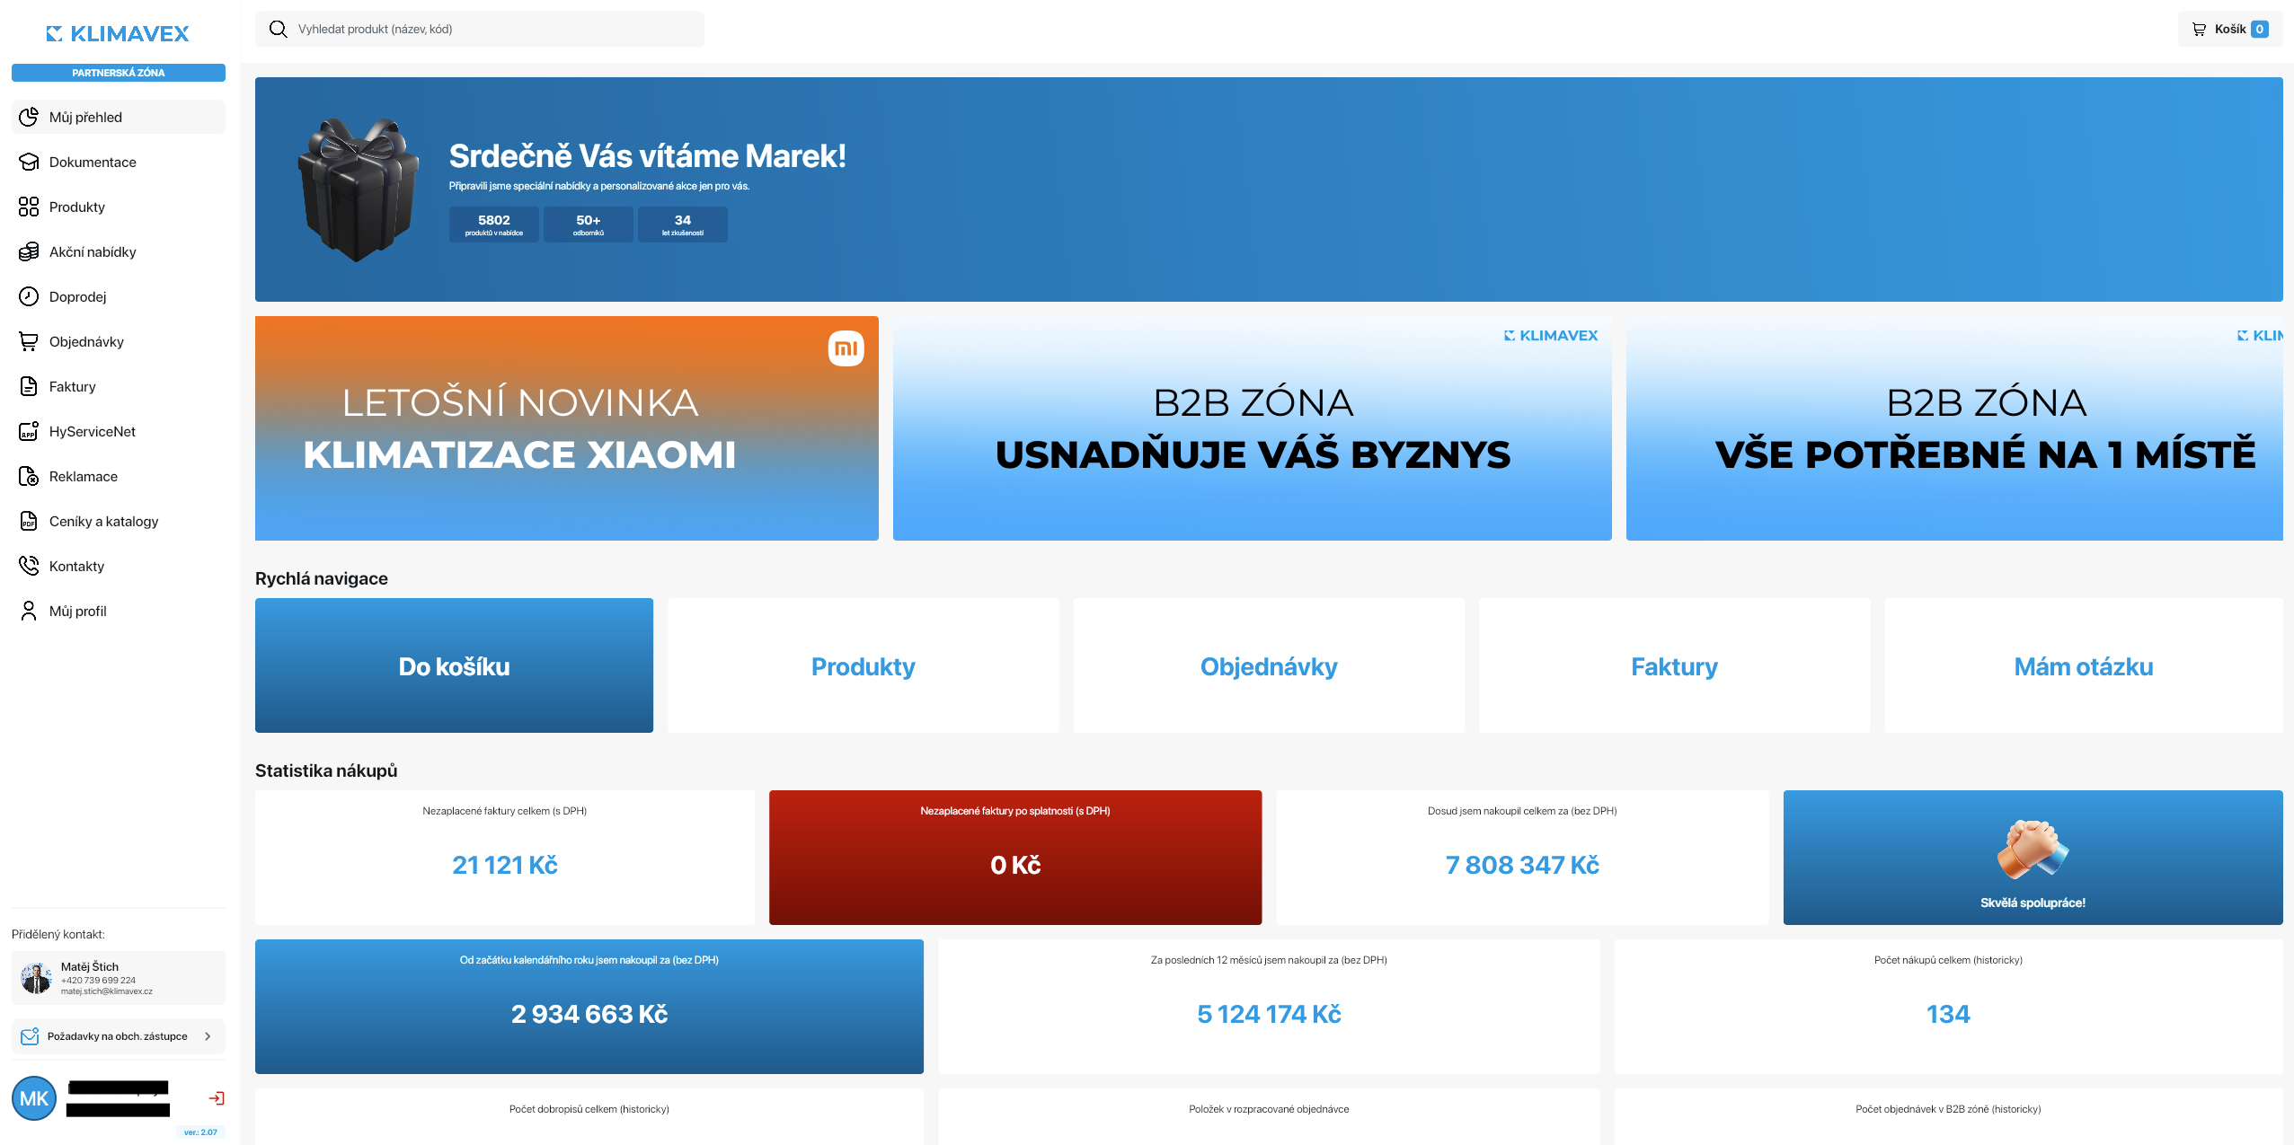The height and width of the screenshot is (1145, 2294).
Task: Click the Můj přehled pie chart icon
Action: coord(29,118)
